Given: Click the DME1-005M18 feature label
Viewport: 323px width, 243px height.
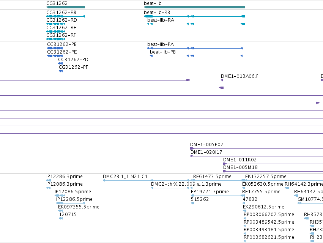Looking at the screenshot, I should point(240,167).
